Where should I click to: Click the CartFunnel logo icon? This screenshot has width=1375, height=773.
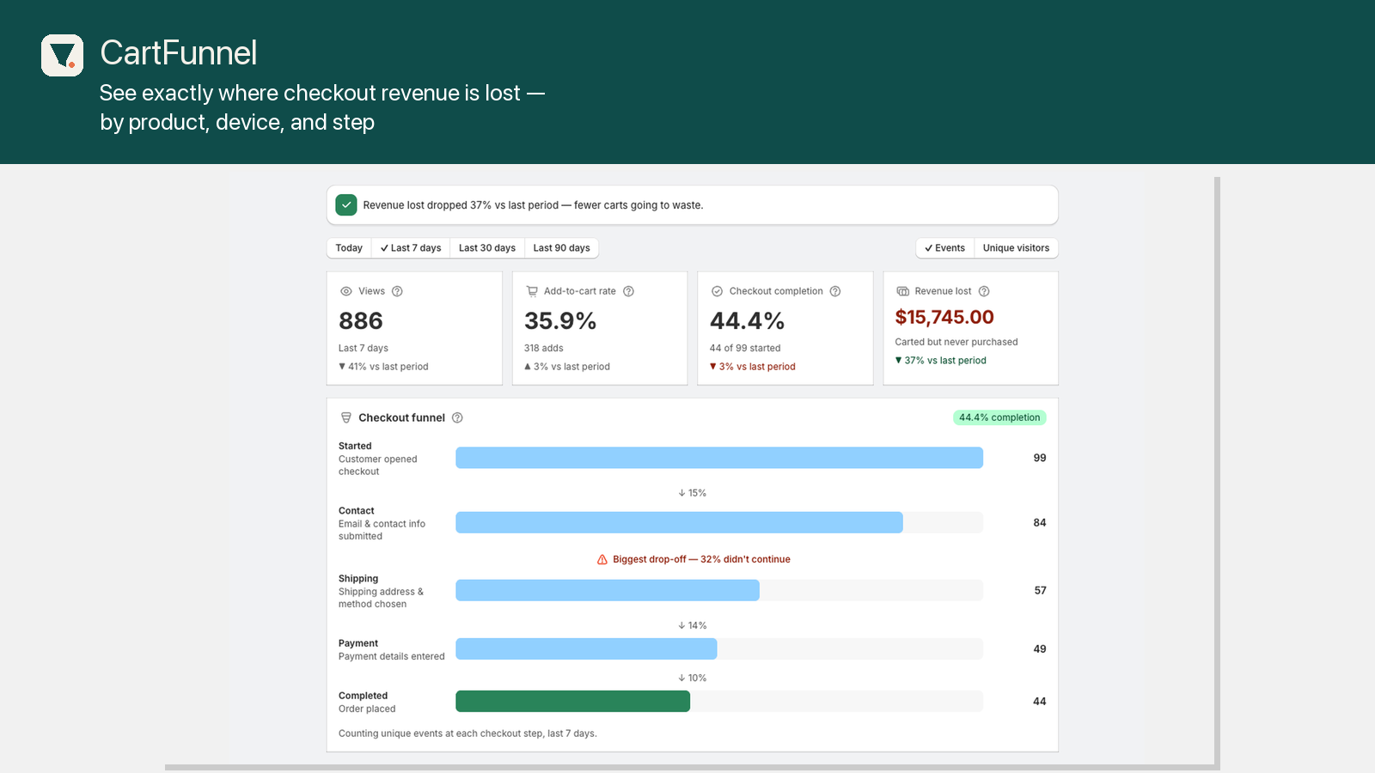[62, 55]
